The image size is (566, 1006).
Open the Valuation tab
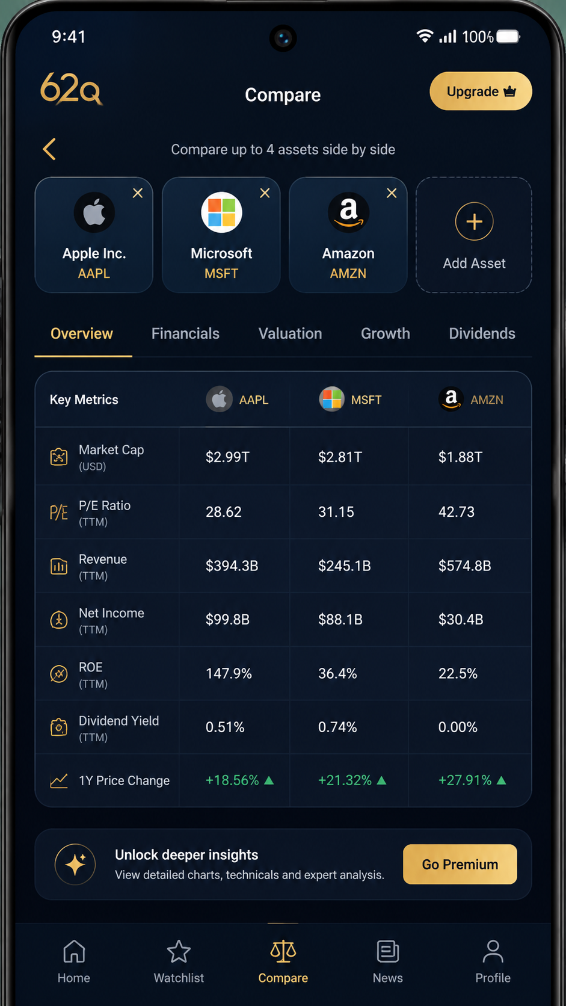(290, 334)
